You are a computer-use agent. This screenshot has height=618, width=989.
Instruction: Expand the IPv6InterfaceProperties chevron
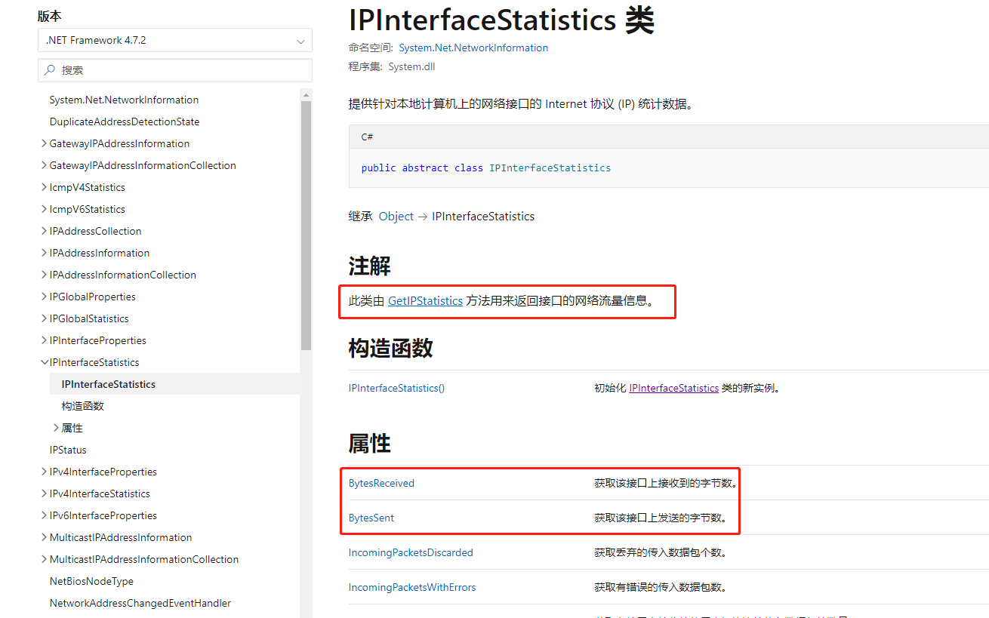point(44,515)
